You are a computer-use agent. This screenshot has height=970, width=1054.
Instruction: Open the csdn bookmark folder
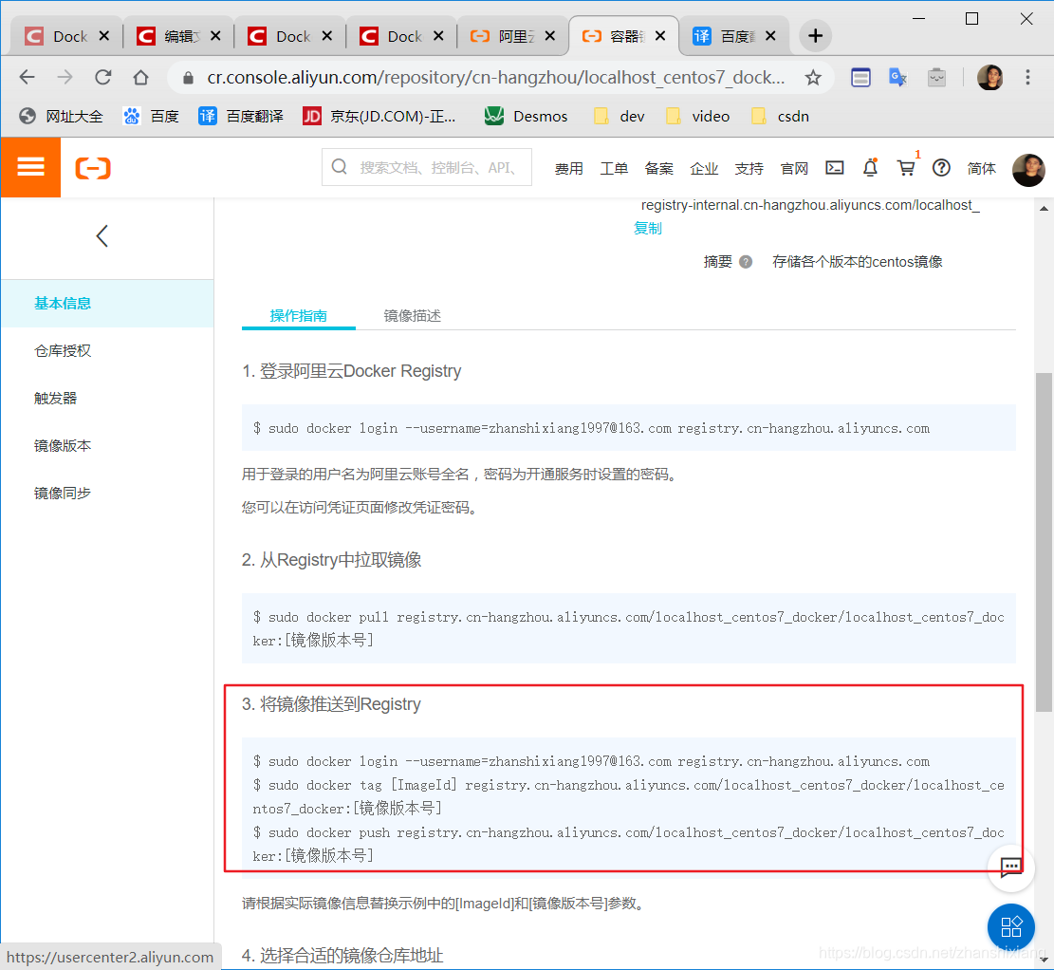(x=780, y=117)
